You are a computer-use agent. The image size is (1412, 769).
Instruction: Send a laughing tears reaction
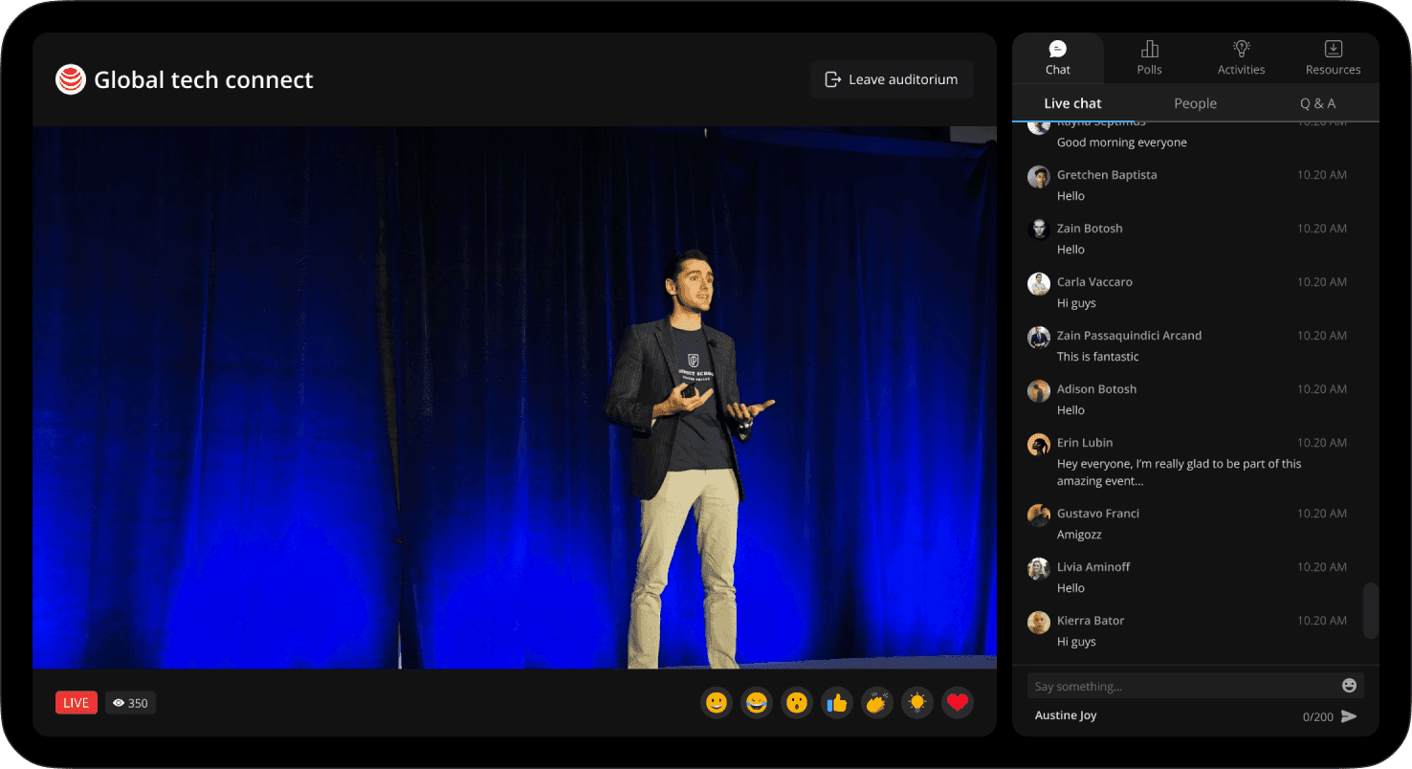coord(757,703)
